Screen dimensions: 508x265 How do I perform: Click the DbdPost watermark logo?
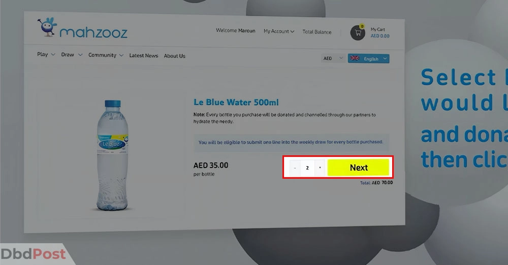tap(33, 254)
